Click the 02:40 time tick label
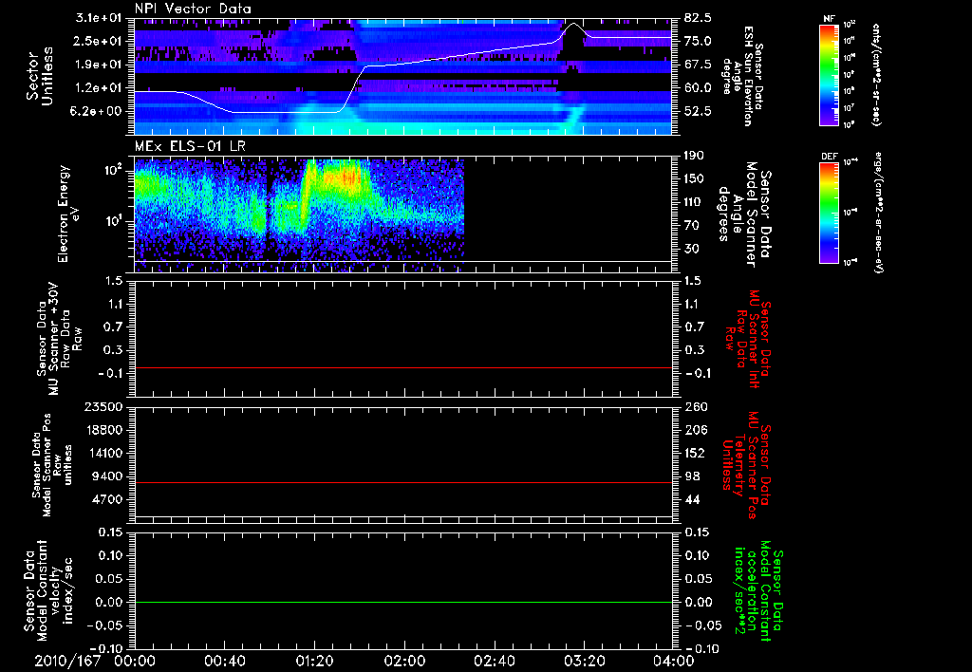This screenshot has height=672, width=972. coord(494,661)
